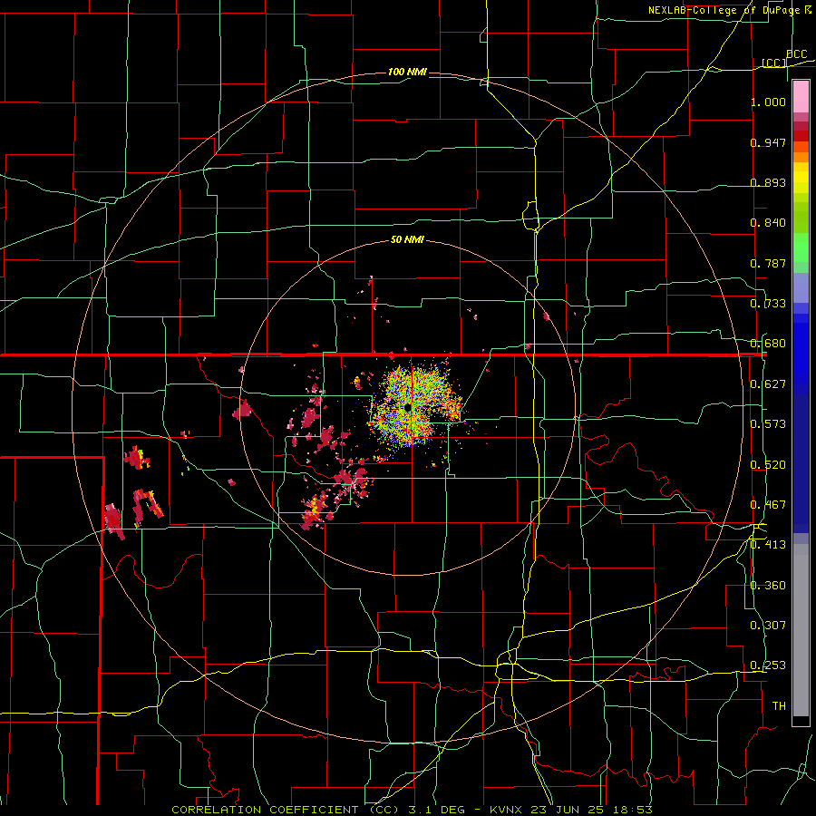The width and height of the screenshot is (816, 816).
Task: Click the 0.253 legend value
Action: click(x=768, y=665)
